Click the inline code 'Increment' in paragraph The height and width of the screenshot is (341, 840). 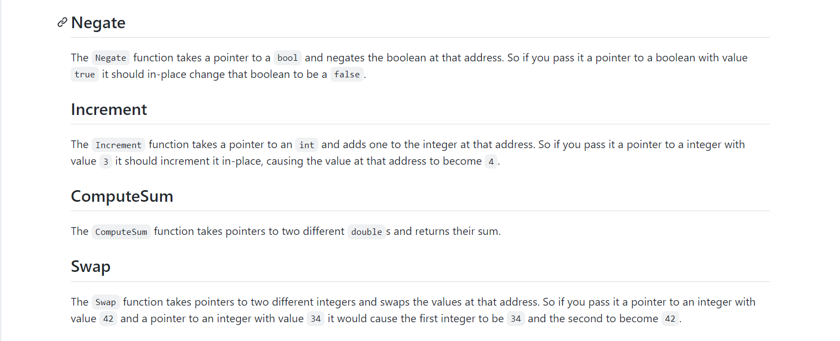pyautogui.click(x=119, y=145)
